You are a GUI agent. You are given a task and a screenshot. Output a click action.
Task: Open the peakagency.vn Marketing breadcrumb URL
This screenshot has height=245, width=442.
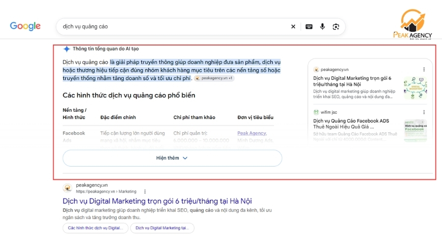[106, 192]
